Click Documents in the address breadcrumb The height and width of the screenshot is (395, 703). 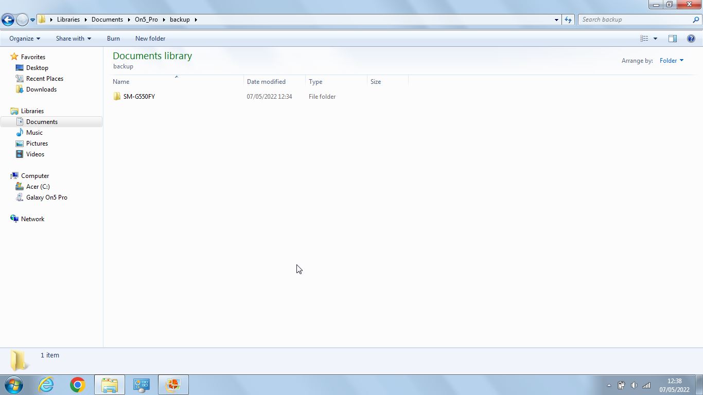point(107,20)
